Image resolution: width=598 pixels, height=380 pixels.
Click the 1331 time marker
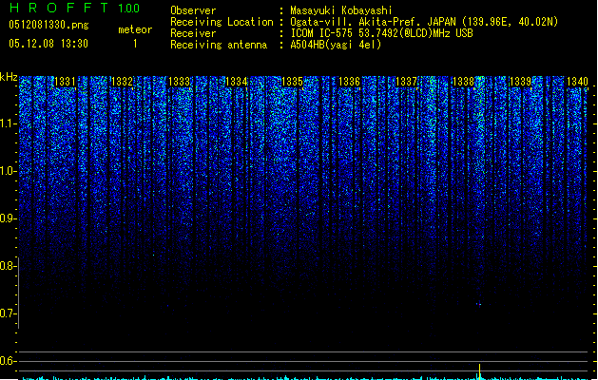[x=65, y=82]
